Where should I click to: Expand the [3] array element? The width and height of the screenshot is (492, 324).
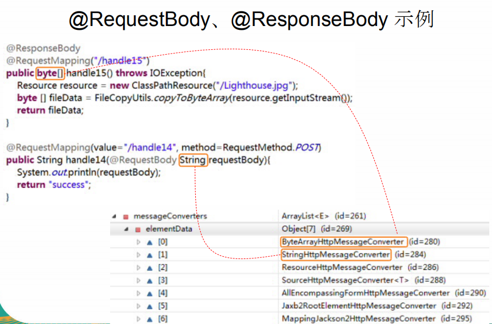click(138, 281)
